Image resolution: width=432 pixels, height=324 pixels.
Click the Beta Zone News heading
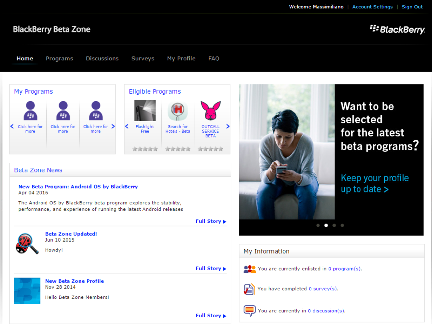38,170
